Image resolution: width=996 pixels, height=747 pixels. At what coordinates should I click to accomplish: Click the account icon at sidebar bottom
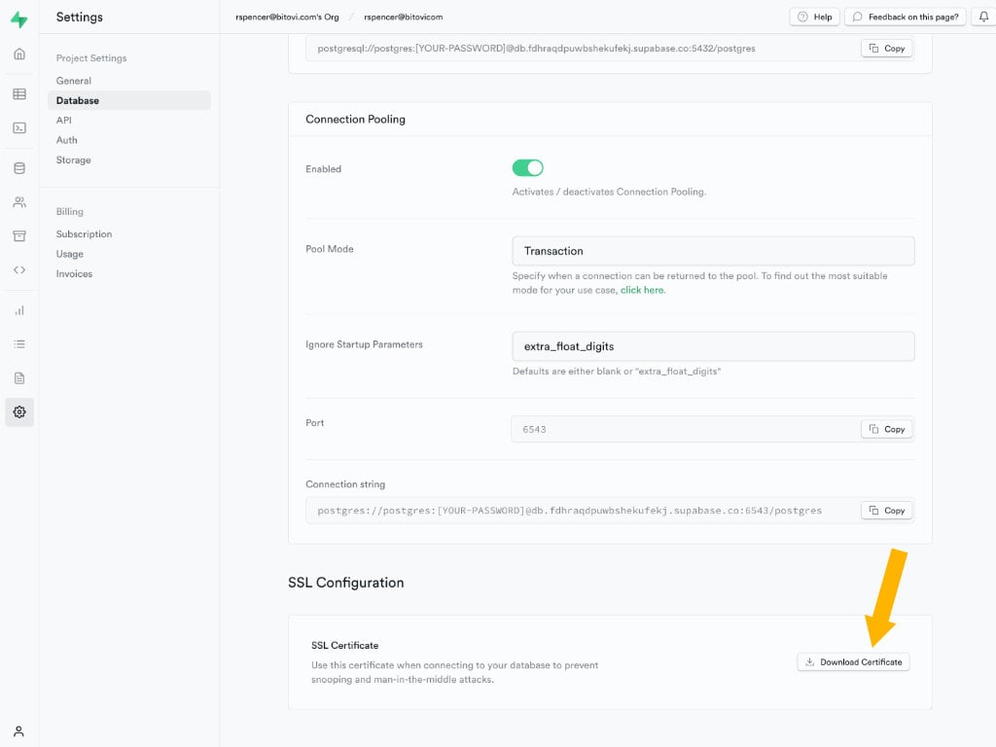tap(19, 730)
